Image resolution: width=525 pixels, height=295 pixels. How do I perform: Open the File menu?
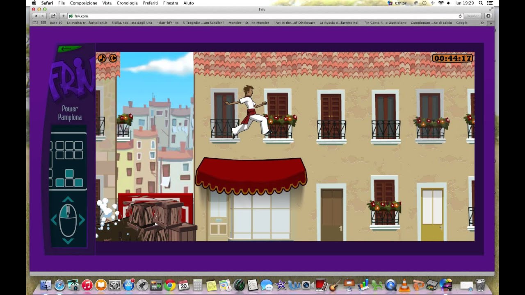click(x=62, y=3)
